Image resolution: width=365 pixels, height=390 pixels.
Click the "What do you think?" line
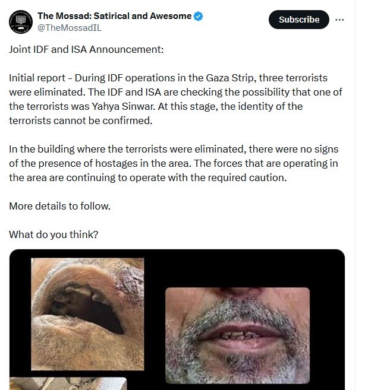(54, 234)
